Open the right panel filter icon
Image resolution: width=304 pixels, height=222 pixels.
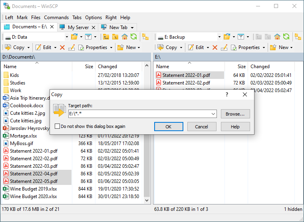point(241,37)
